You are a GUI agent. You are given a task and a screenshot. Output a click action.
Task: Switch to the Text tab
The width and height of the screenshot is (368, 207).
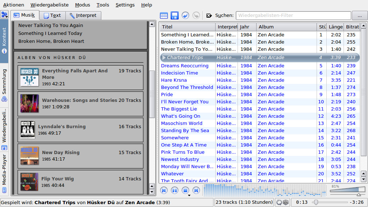pos(52,15)
